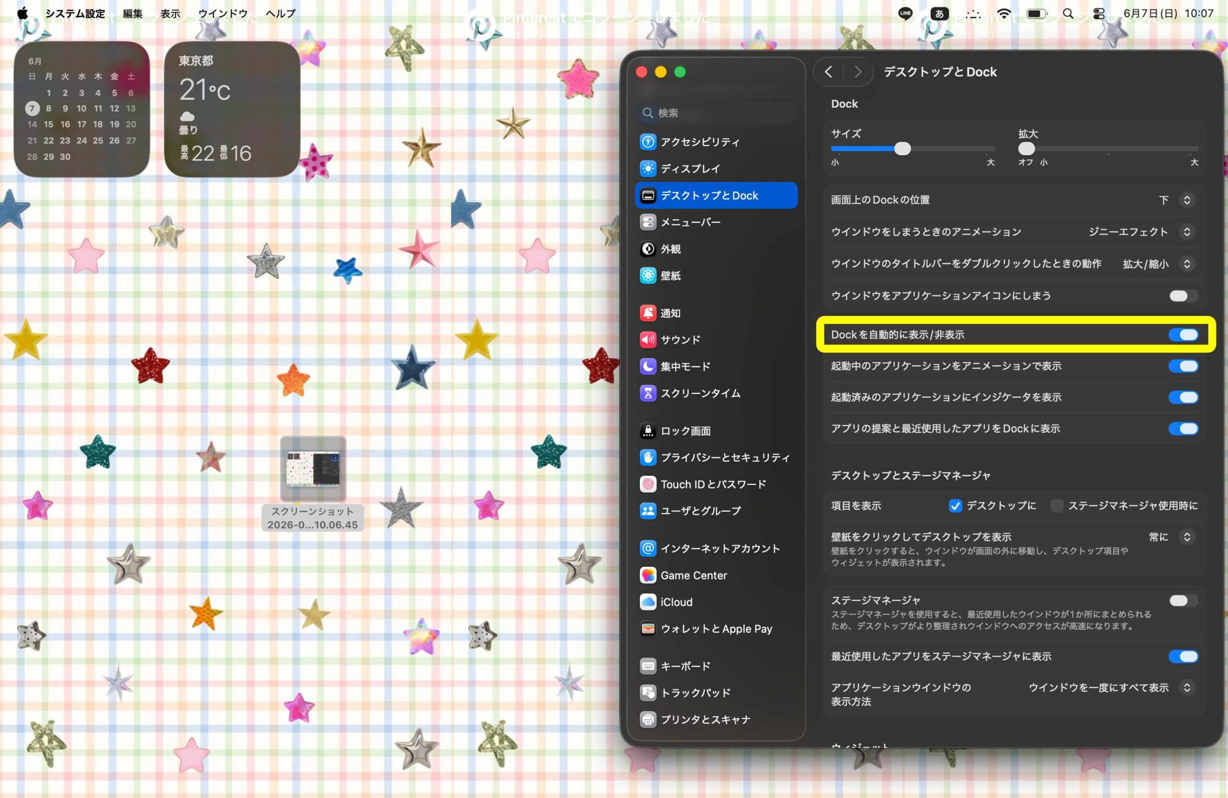Open キーボード icon in sidebar
The width and height of the screenshot is (1228, 798).
[x=648, y=666]
